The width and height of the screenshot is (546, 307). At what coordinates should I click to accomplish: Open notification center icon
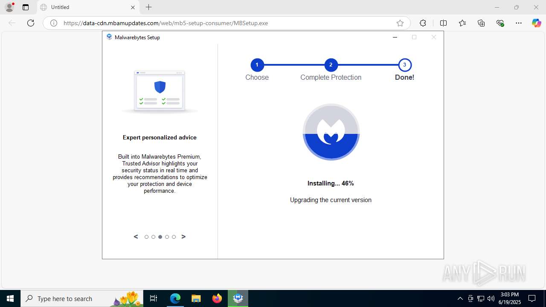click(x=532, y=298)
